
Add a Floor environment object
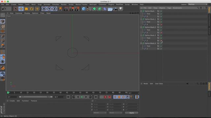110,9
